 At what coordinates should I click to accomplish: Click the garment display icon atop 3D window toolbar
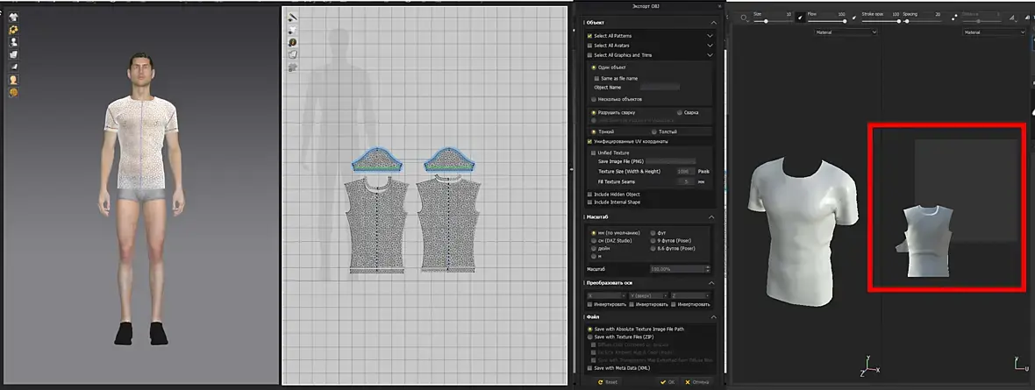13,17
